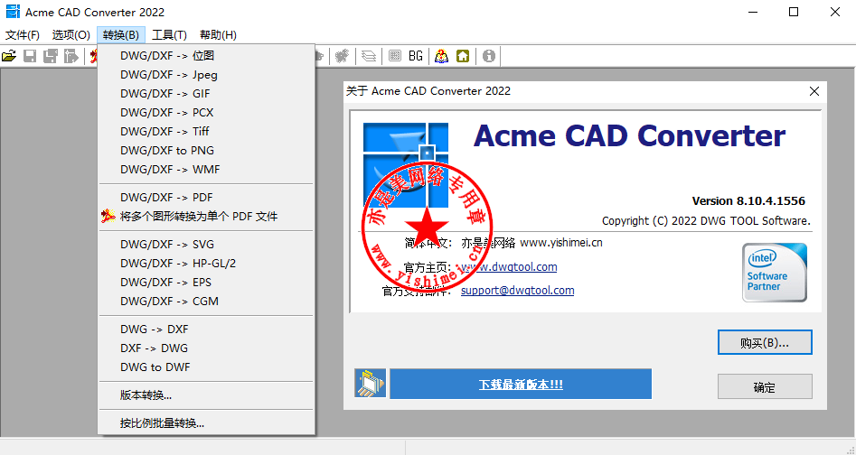Viewport: 856px width, 455px height.
Task: Click the Acme CAD Converter logo image
Action: 406,165
